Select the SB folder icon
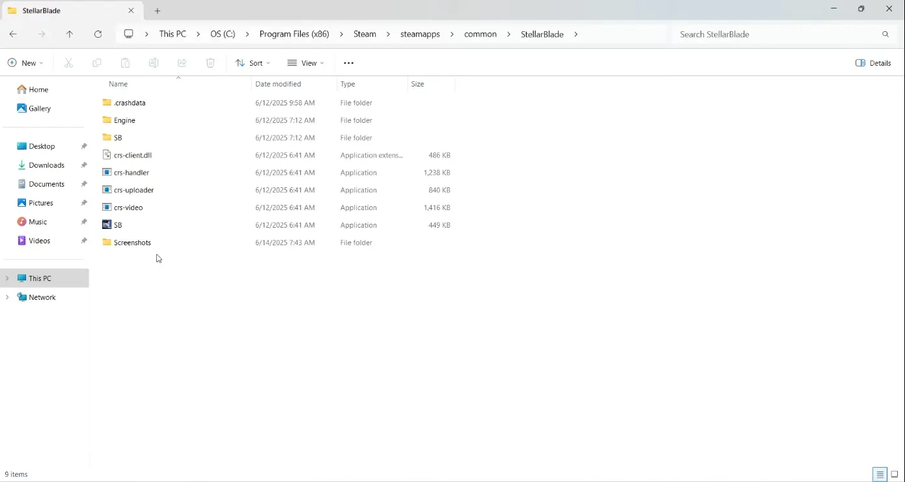905x482 pixels. [x=107, y=138]
